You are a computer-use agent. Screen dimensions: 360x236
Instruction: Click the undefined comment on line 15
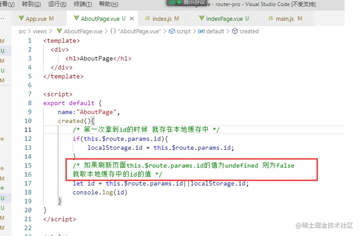pyautogui.click(x=183, y=165)
